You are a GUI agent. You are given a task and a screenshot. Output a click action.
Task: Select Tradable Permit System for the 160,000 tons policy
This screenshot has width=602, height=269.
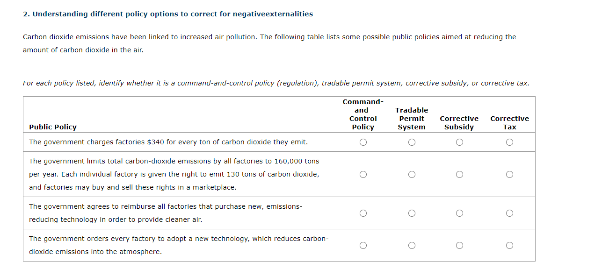click(412, 174)
